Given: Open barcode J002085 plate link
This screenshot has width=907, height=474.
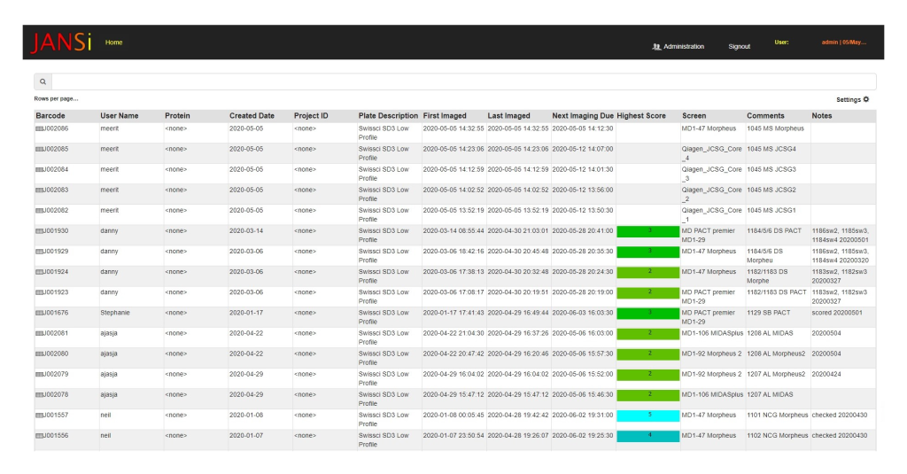Looking at the screenshot, I should point(56,149).
